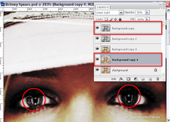Screen dimensions: 170x122
Task: Toggle visibility of the Background layer
Action: tap(97, 70)
